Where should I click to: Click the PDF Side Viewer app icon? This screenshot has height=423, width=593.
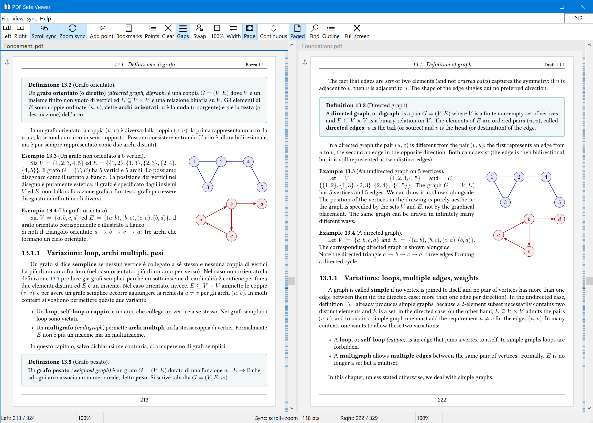[x=7, y=7]
